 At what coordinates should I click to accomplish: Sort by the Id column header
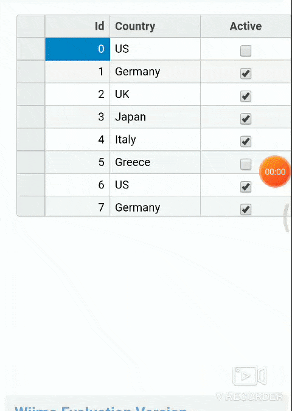click(x=77, y=26)
